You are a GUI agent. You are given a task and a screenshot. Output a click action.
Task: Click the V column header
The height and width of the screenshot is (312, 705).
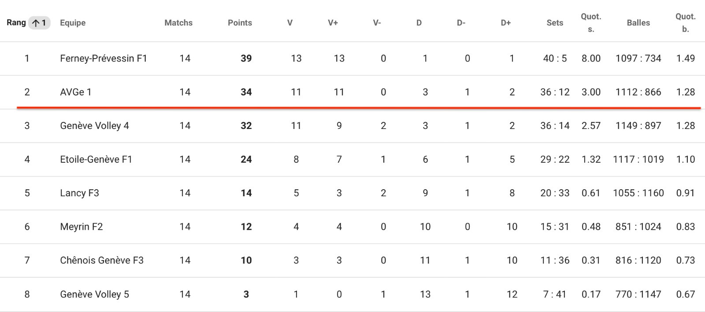pyautogui.click(x=290, y=23)
